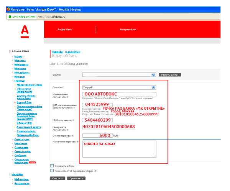Screen dimensions: 230x191
Task: Open Мои кредиты in the sidebar
Action: pyautogui.click(x=21, y=64)
